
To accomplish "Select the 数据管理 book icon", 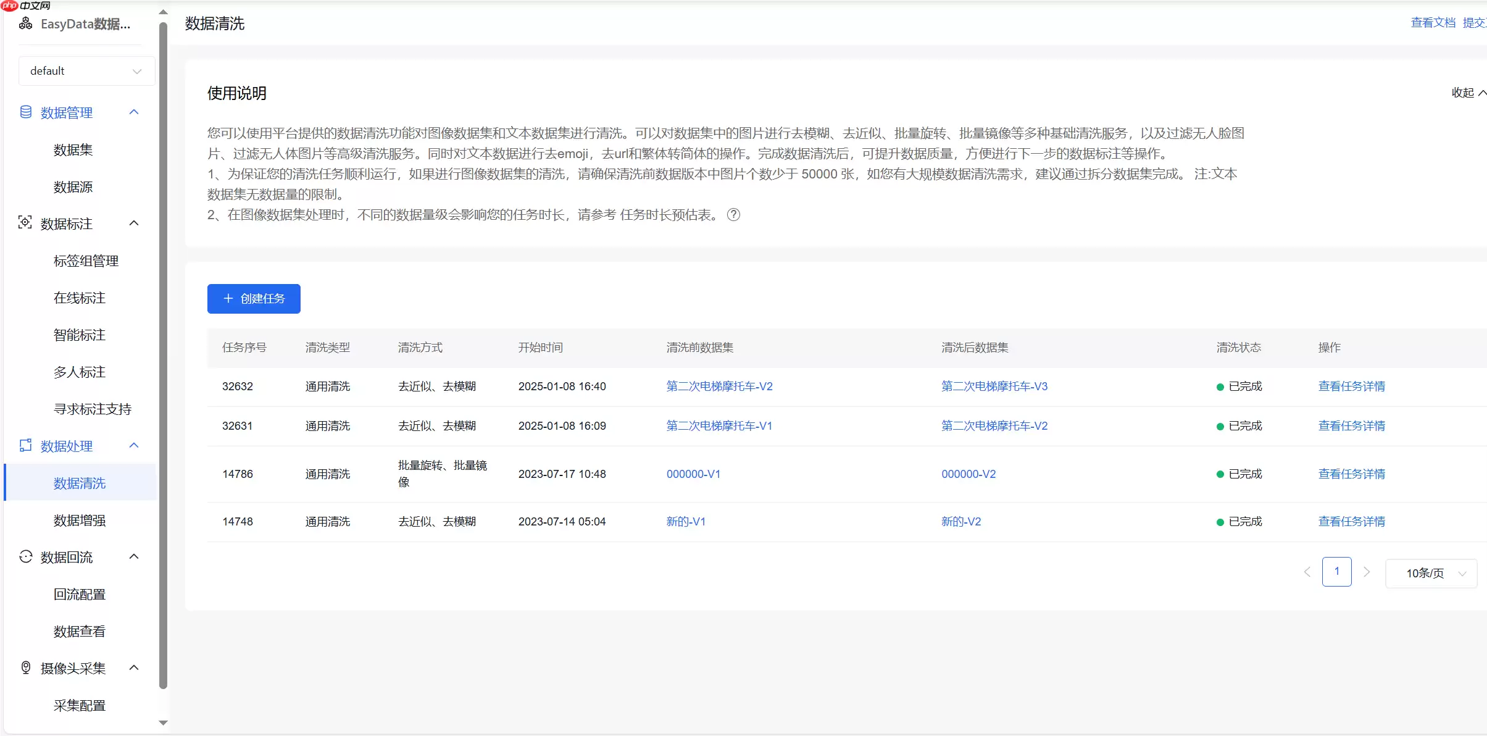I will click(25, 112).
